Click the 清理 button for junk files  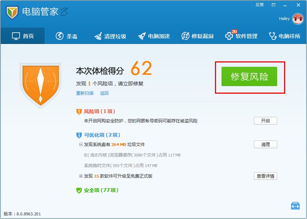click(265, 145)
